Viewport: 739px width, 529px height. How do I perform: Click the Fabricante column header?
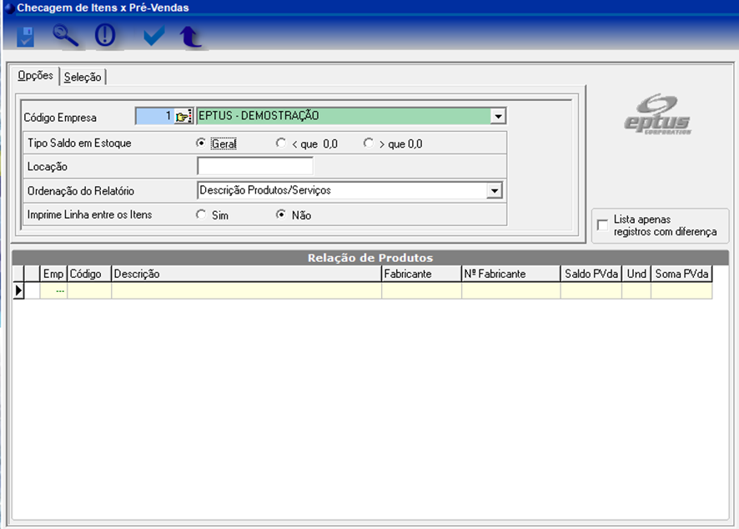(x=420, y=274)
